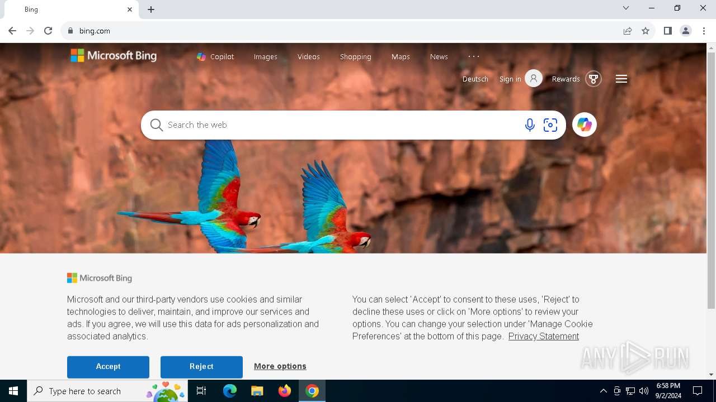This screenshot has height=402, width=716.
Task: Reject the cookies
Action: (201, 367)
